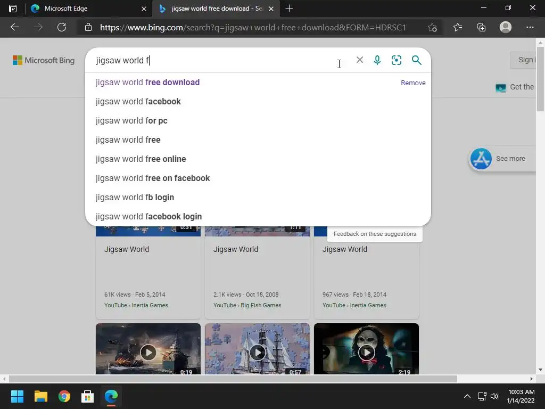The height and width of the screenshot is (409, 545).
Task: Open the Edge Settings and more menu
Action: (x=530, y=27)
